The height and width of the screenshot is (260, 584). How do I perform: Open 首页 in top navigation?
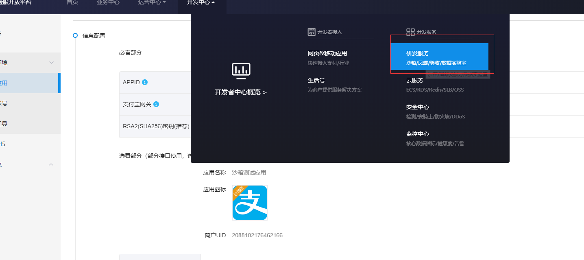[72, 2]
